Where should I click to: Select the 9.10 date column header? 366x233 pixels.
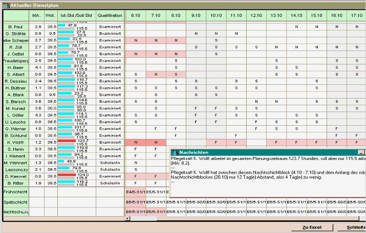click(x=196, y=15)
